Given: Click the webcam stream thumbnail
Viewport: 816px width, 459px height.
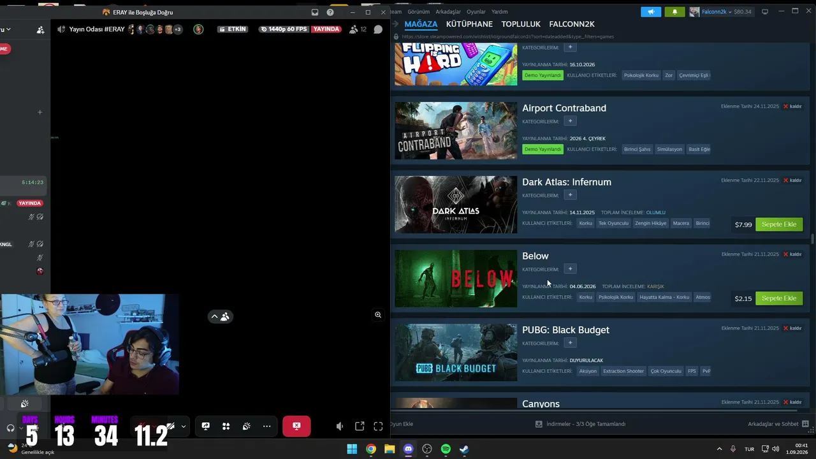Looking at the screenshot, I should pos(89,344).
